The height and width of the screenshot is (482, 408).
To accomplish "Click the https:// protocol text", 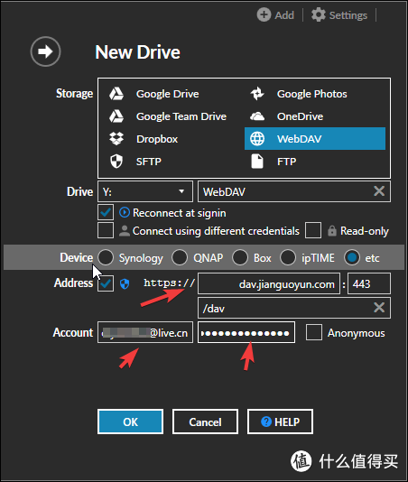I will (170, 283).
